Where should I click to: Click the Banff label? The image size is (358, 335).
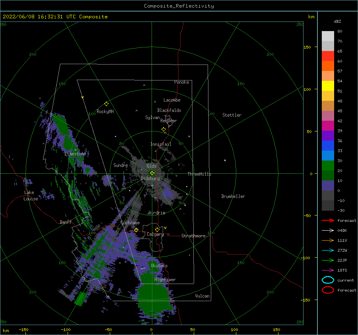(66, 222)
